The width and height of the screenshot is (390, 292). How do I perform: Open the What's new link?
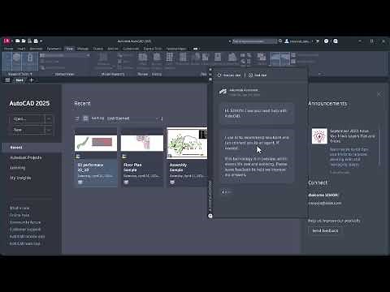(19, 208)
